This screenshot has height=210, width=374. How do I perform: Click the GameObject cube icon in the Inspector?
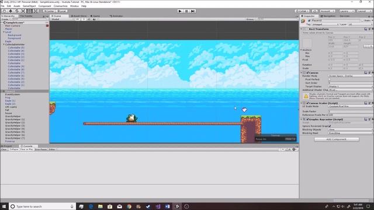[x=303, y=21]
